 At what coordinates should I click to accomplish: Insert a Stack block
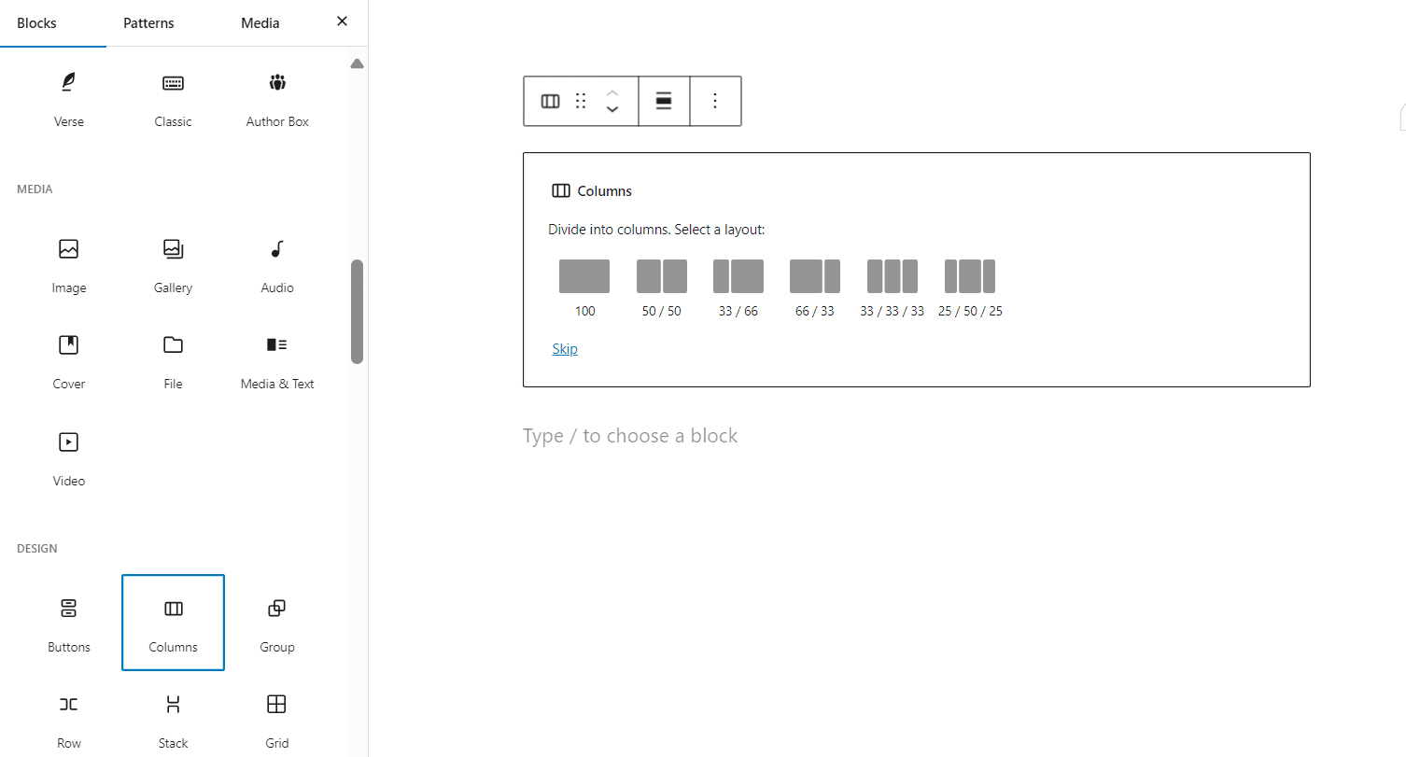[x=173, y=719]
